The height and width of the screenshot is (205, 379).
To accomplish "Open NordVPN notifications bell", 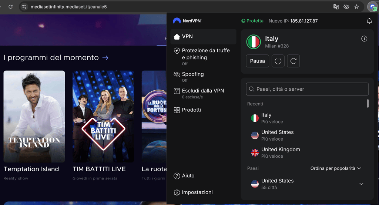I will (x=369, y=21).
